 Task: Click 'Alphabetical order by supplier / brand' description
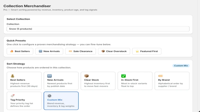point(170,85)
